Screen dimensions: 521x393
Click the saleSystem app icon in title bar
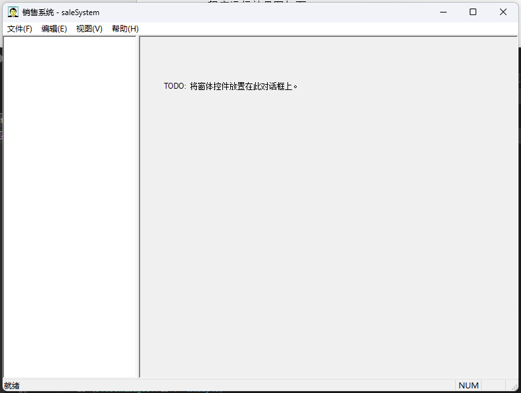(13, 12)
